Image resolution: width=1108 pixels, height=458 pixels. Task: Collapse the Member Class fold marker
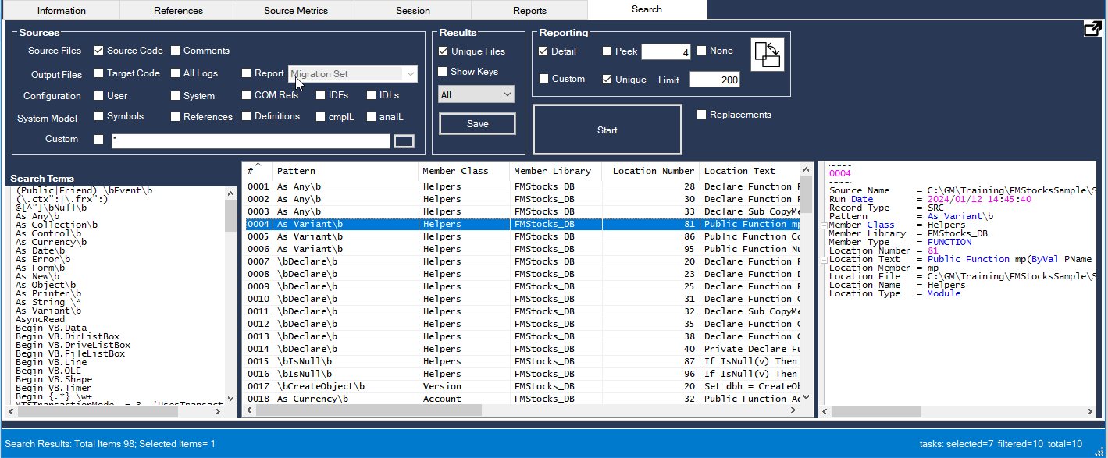coord(824,225)
